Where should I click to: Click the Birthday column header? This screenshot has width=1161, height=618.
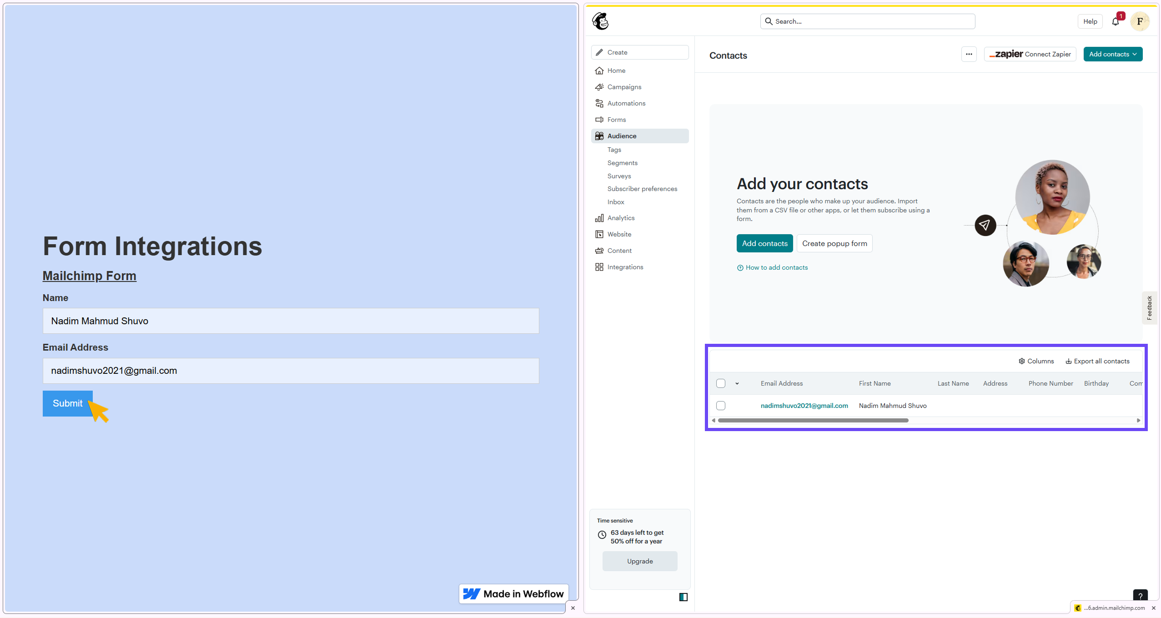tap(1096, 383)
